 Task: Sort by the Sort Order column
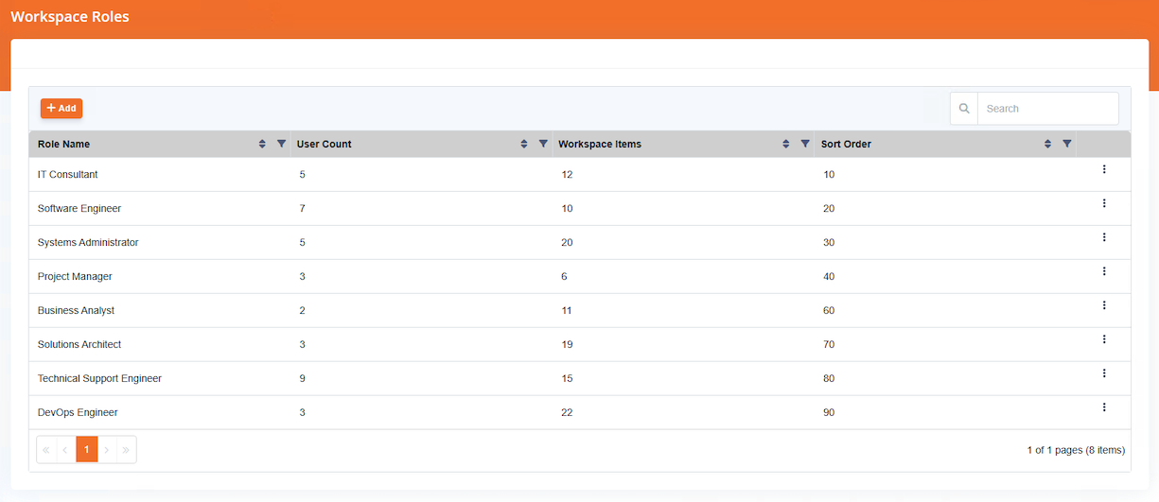(x=1048, y=144)
